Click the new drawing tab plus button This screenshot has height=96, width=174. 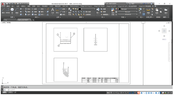pos(33,20)
